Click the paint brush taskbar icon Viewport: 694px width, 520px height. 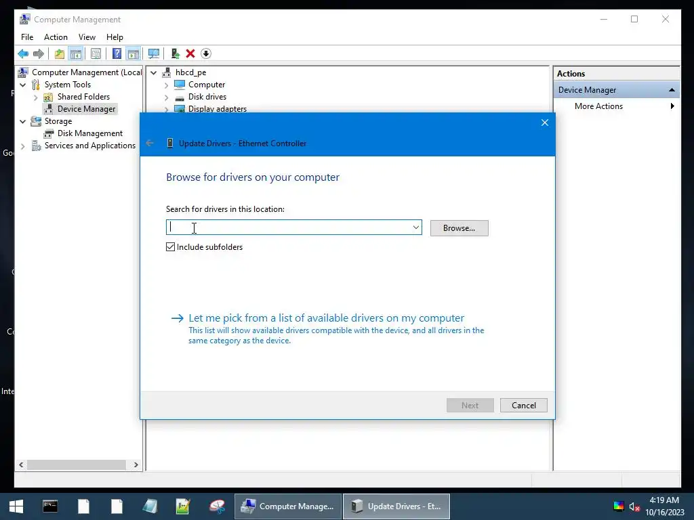217,506
